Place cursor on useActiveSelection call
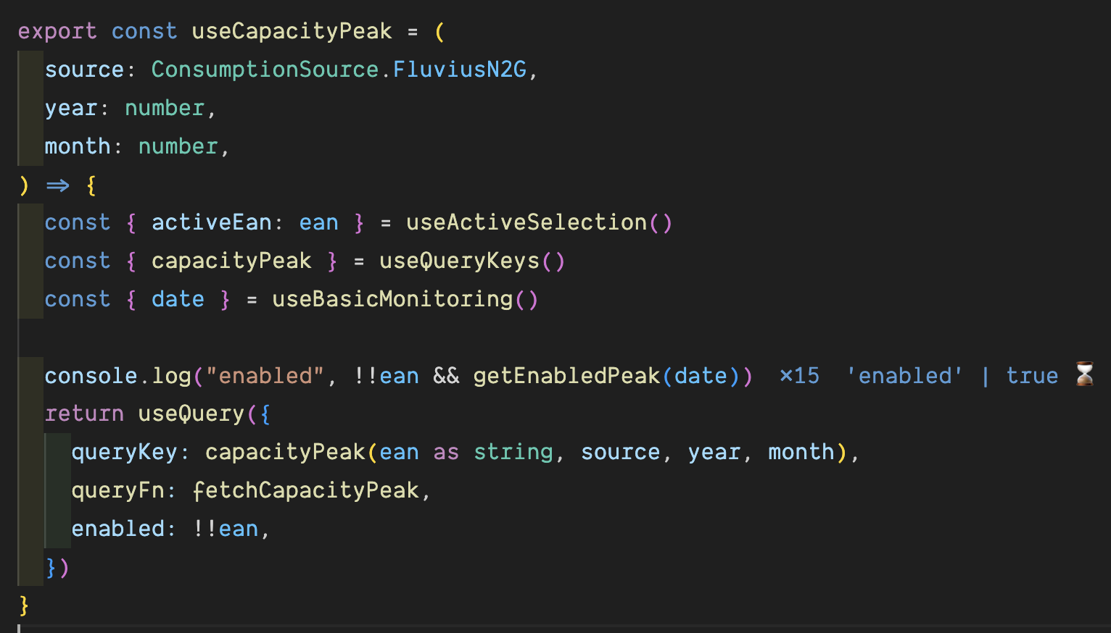Viewport: 1111px width, 633px height. 526,222
